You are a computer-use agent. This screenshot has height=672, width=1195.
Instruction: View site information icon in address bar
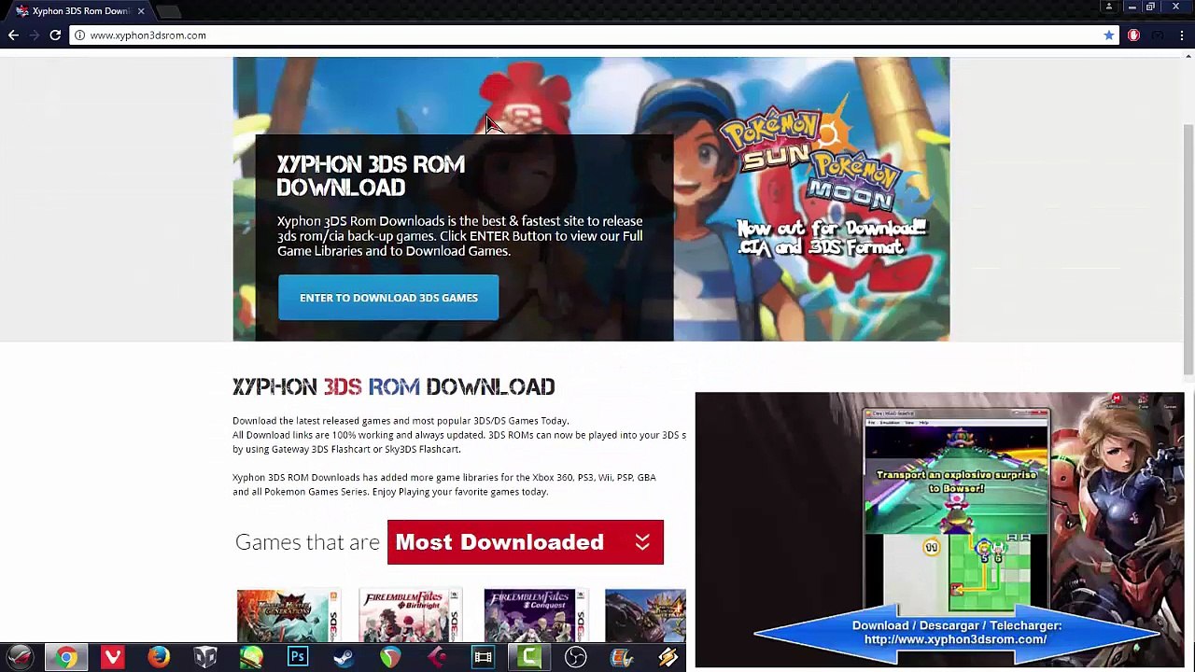click(80, 35)
